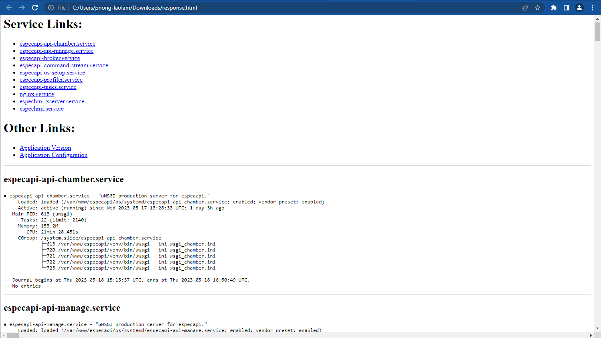Click the 'Tasks: 22 (limit: 2140)' line

point(54,220)
